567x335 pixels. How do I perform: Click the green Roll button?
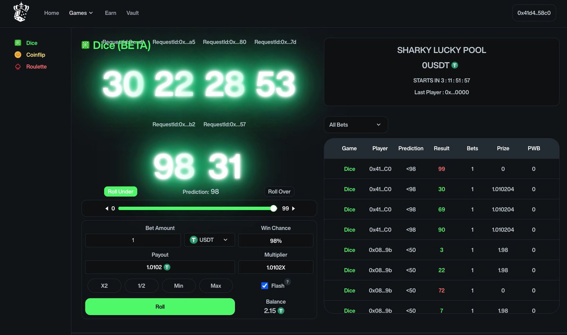click(x=160, y=307)
